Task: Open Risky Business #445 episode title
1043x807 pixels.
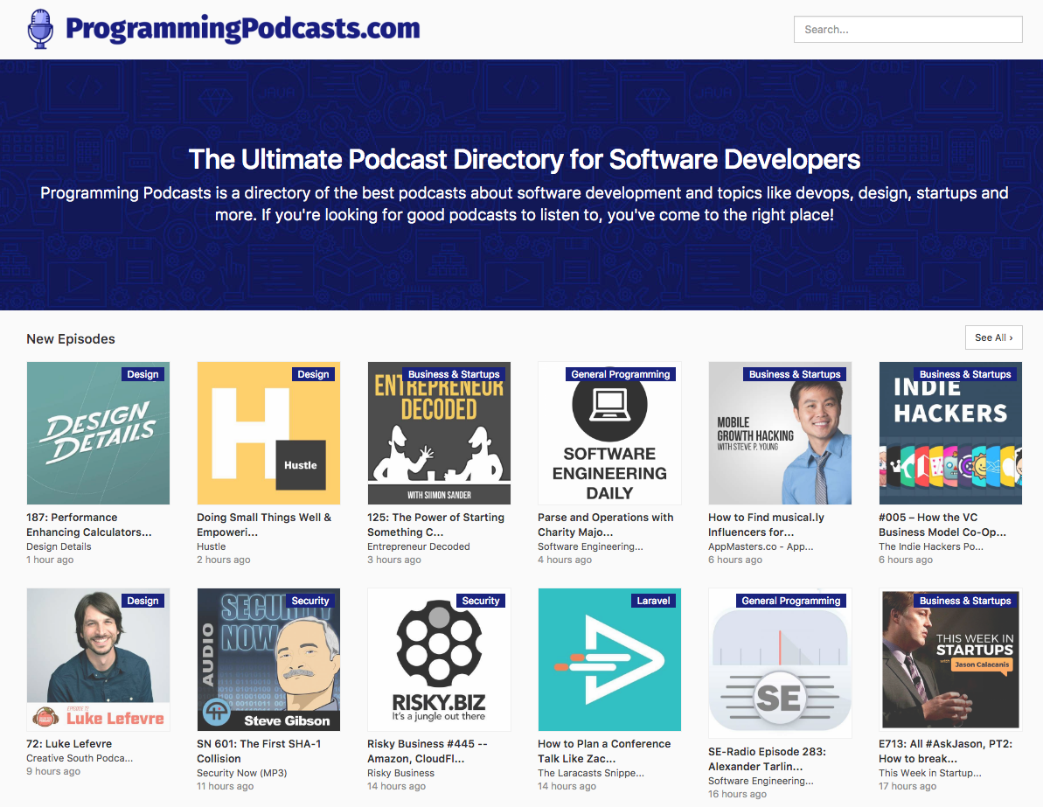Action: click(427, 750)
